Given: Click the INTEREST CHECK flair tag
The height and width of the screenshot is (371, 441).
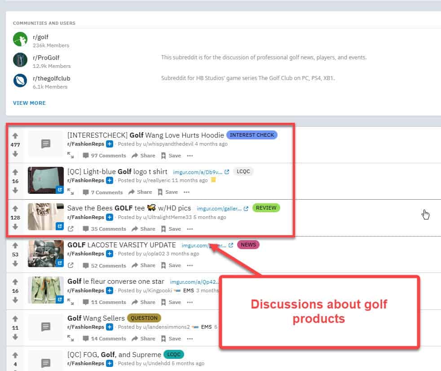Looking at the screenshot, I should (252, 135).
